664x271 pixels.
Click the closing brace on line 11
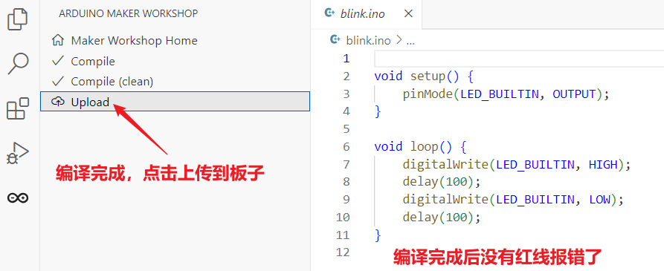(x=378, y=235)
